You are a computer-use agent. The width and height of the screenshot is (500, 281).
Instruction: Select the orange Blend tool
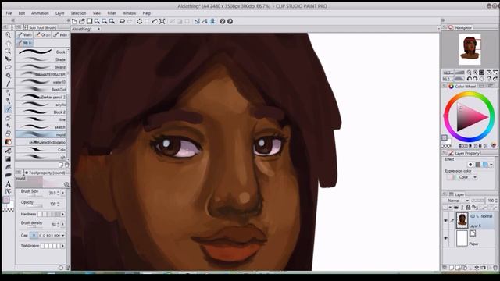pos(9,142)
